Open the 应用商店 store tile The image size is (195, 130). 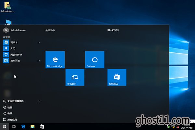117,77
